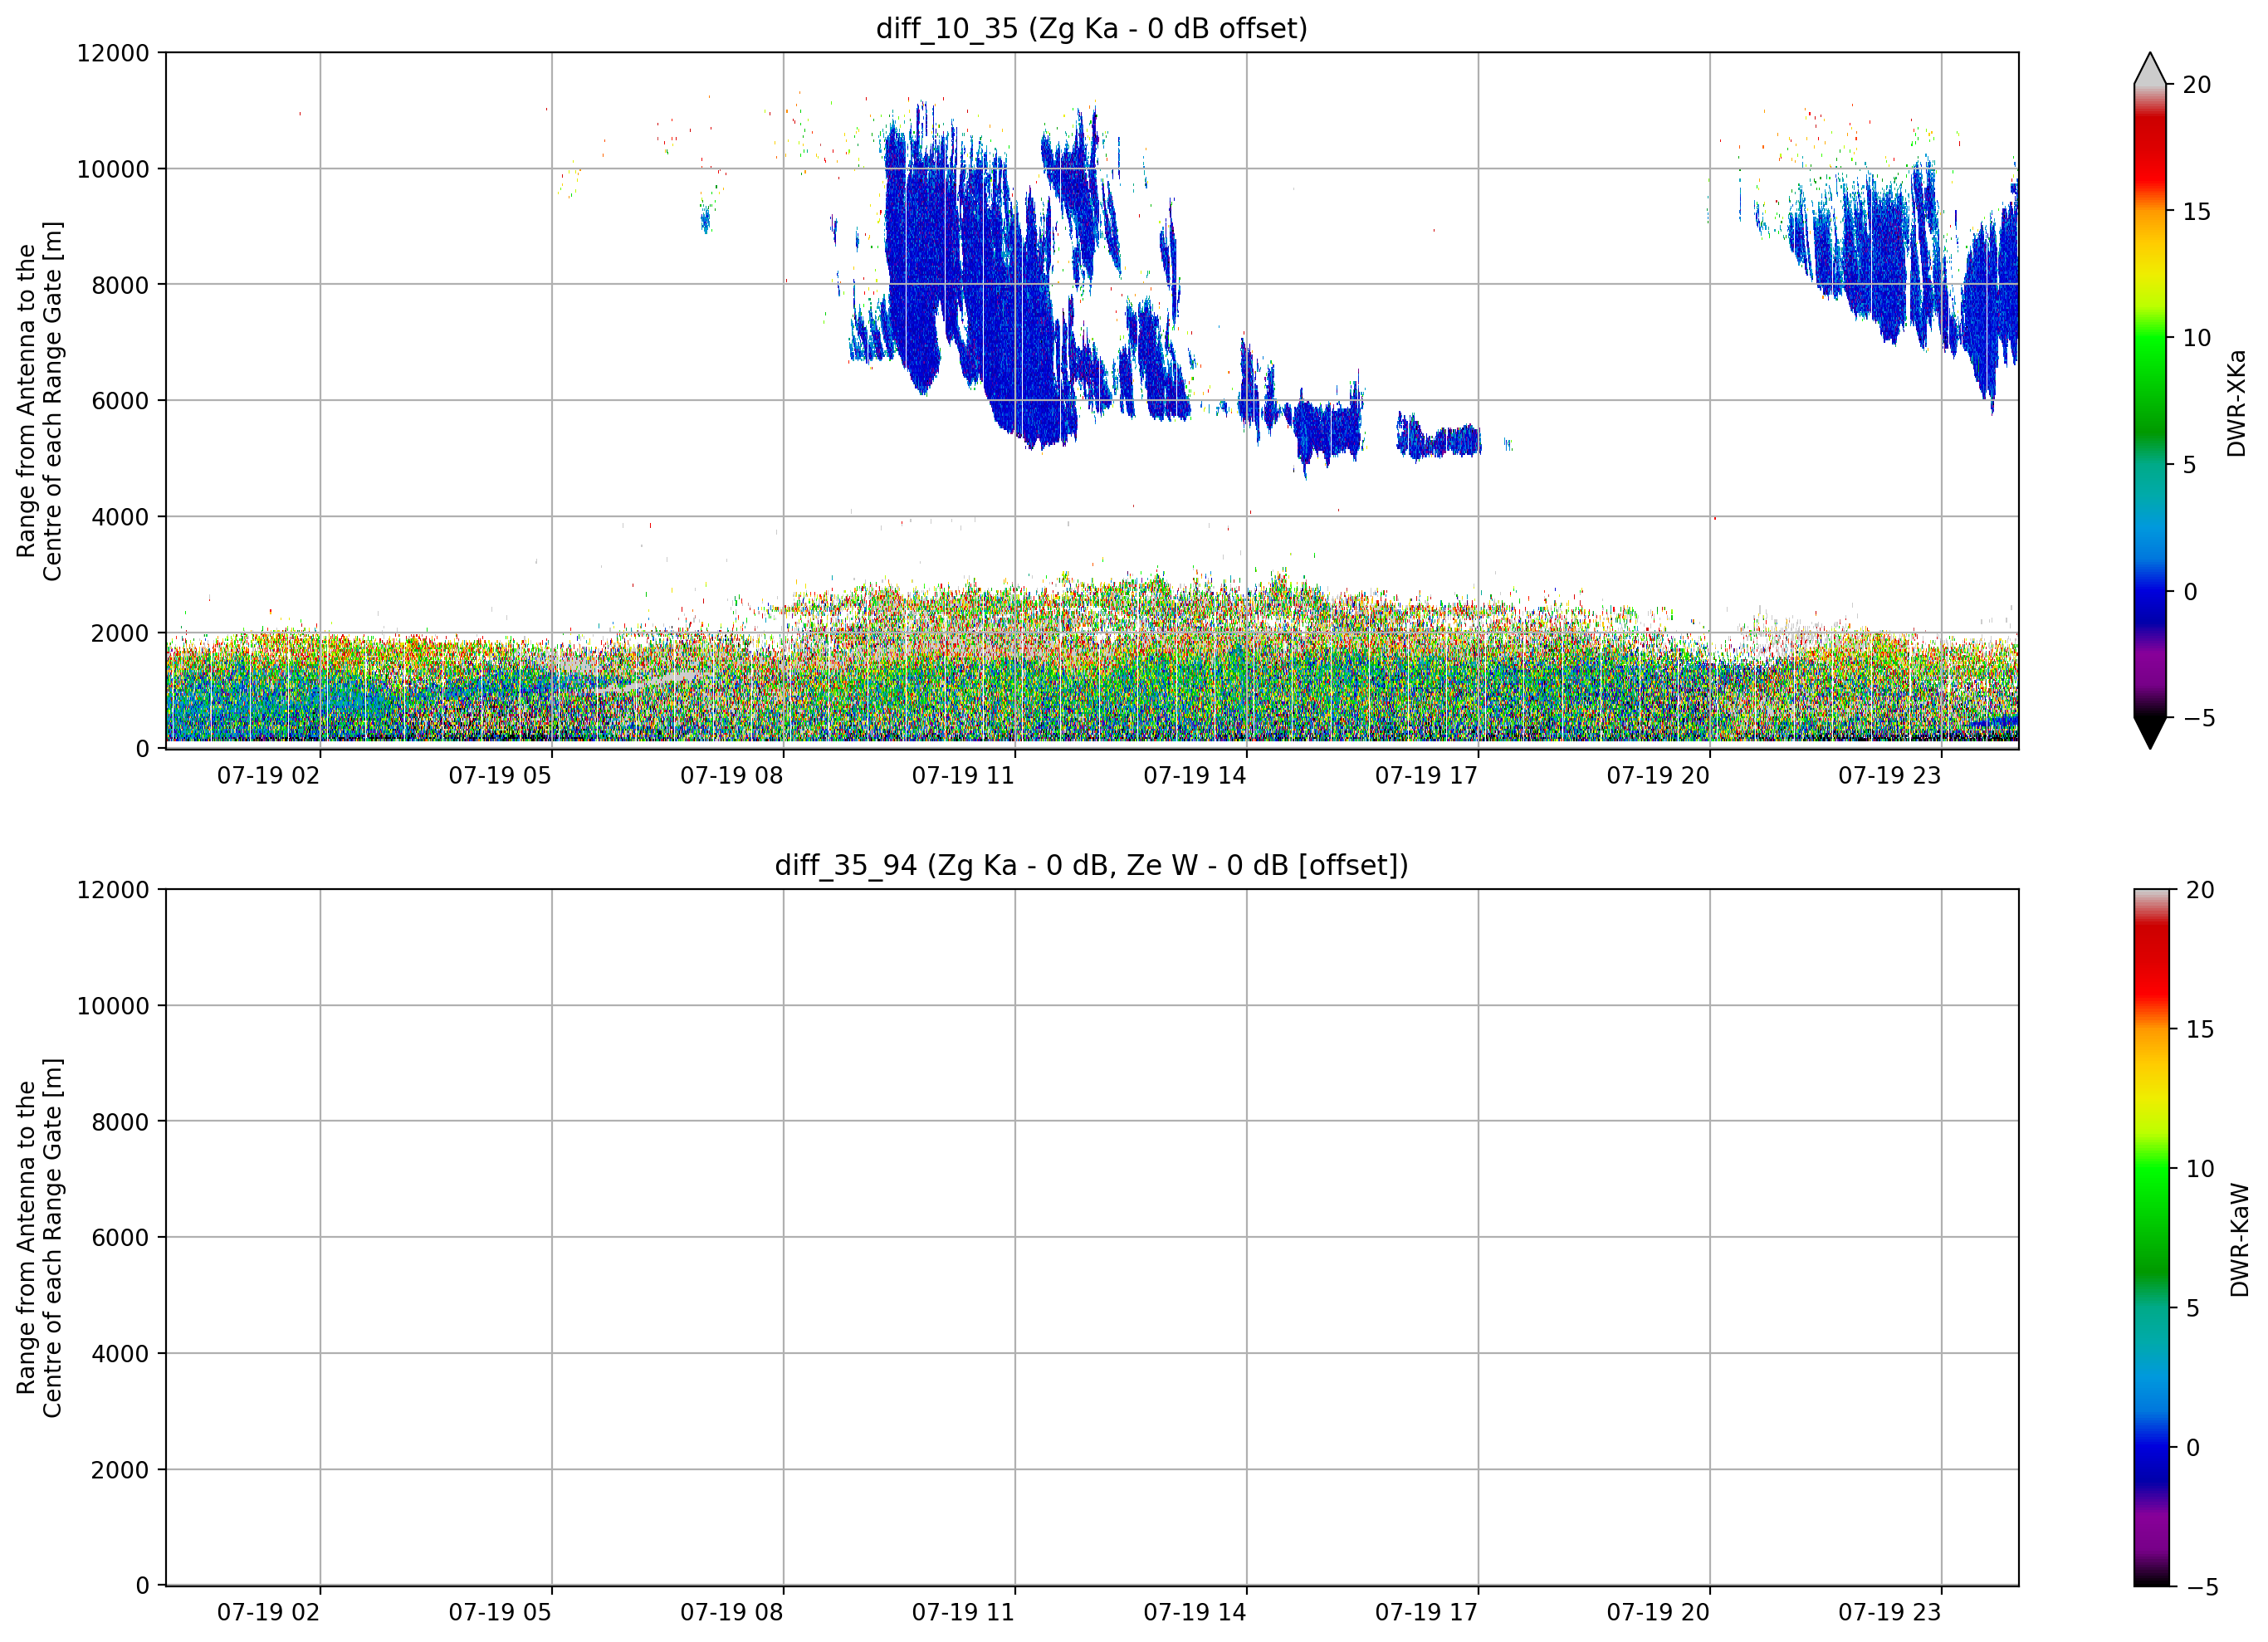Click the top plot '12000' y-axis tick
Viewport: 2268px width, 1642px height.
[113, 53]
